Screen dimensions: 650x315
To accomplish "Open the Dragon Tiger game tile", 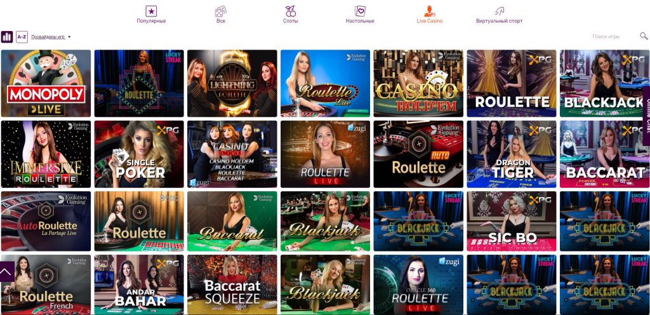I will coord(512,154).
